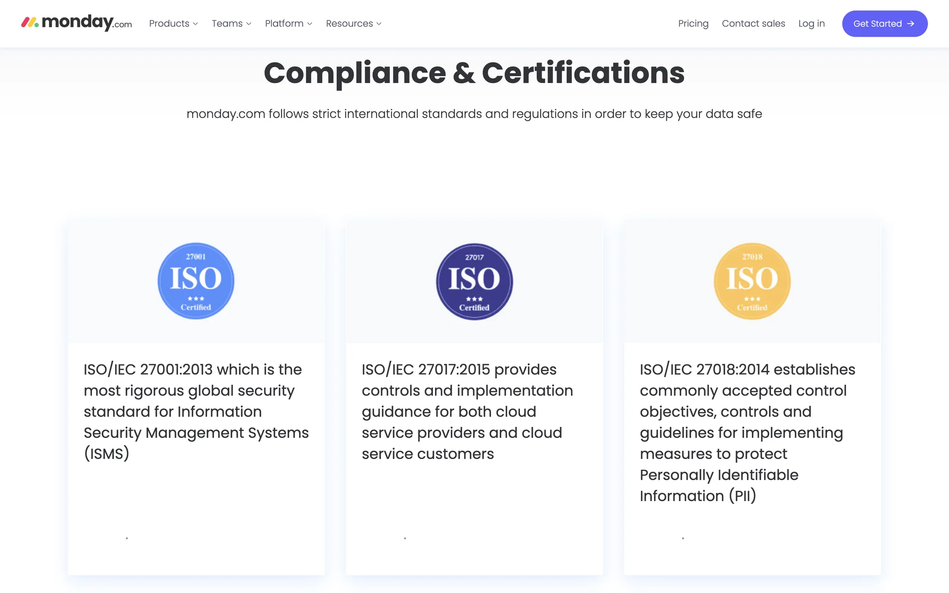Click the Contact sales link
Viewport: 949px width, 593px height.
click(x=753, y=24)
